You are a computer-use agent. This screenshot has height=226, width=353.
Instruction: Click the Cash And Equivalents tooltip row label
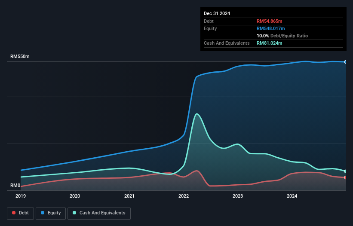point(227,43)
